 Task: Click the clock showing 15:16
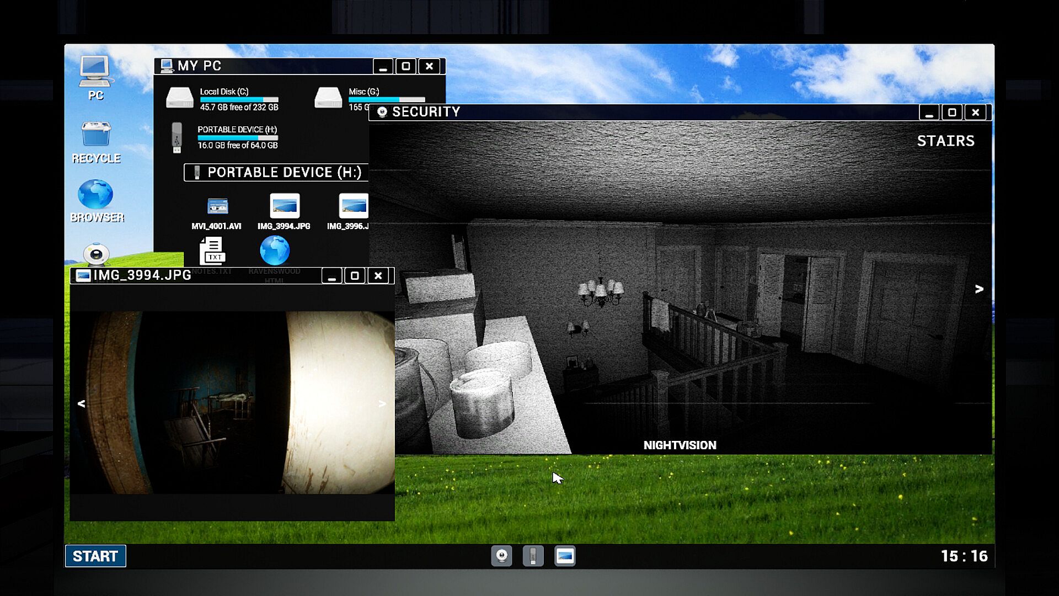coord(964,556)
